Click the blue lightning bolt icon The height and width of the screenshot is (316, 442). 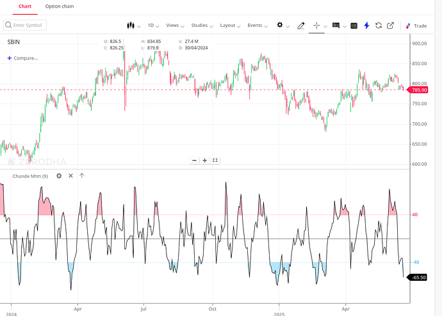[x=366, y=26]
